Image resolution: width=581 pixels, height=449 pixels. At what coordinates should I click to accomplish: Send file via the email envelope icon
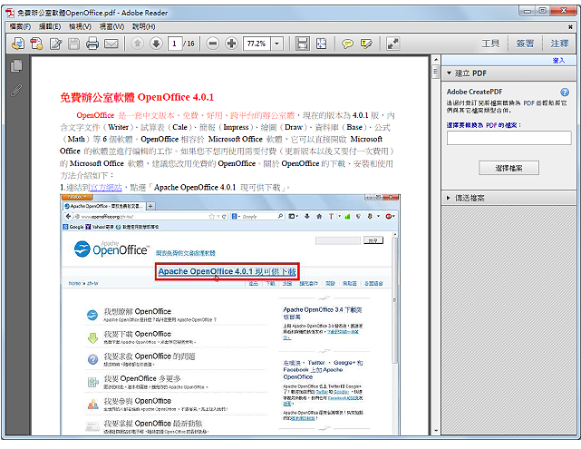(x=111, y=44)
